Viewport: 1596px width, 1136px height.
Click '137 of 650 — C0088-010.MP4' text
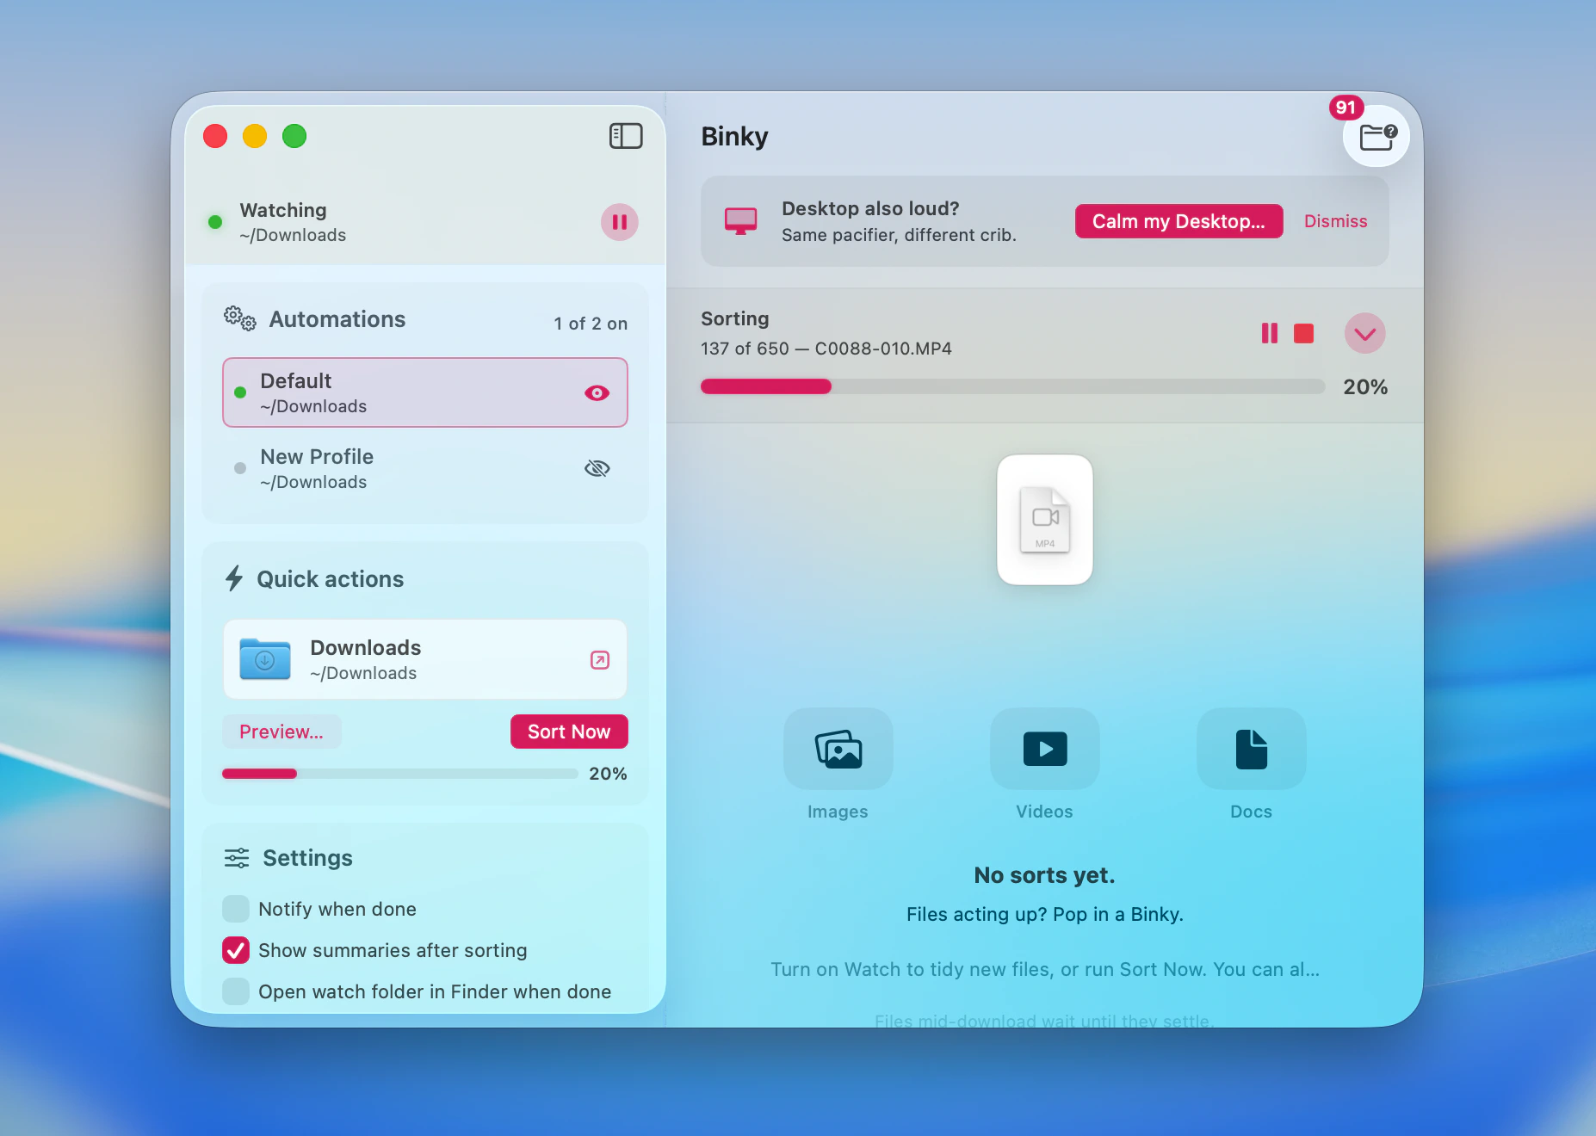826,349
